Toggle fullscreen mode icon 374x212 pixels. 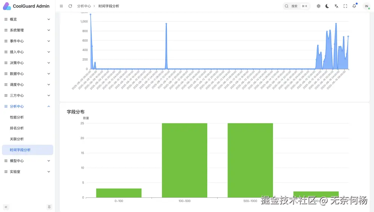pos(345,6)
